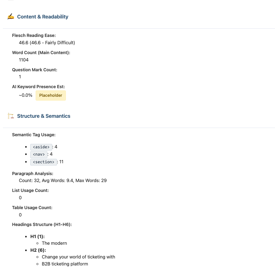Select the <nav> tag chip
Screen dimensions: 275x268
39,154
